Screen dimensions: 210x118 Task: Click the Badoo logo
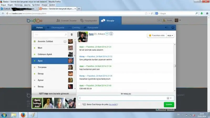pyautogui.click(x=34, y=20)
